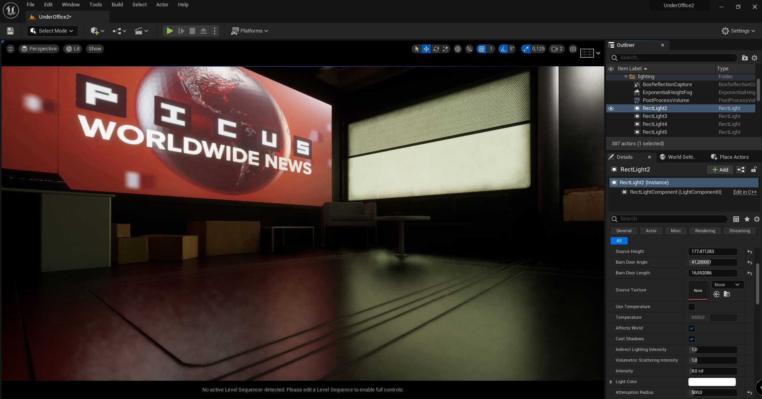Select BoxReflectionCapture in Outliner
762x399 pixels.
pos(667,85)
